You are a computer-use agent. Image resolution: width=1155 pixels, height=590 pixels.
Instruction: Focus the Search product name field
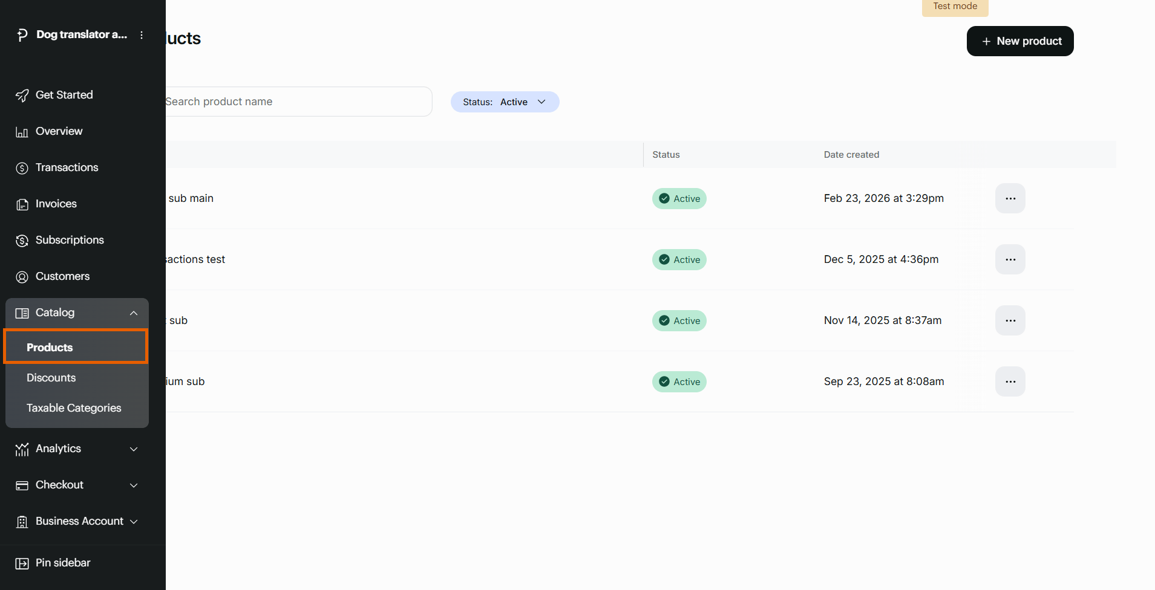pyautogui.click(x=299, y=102)
